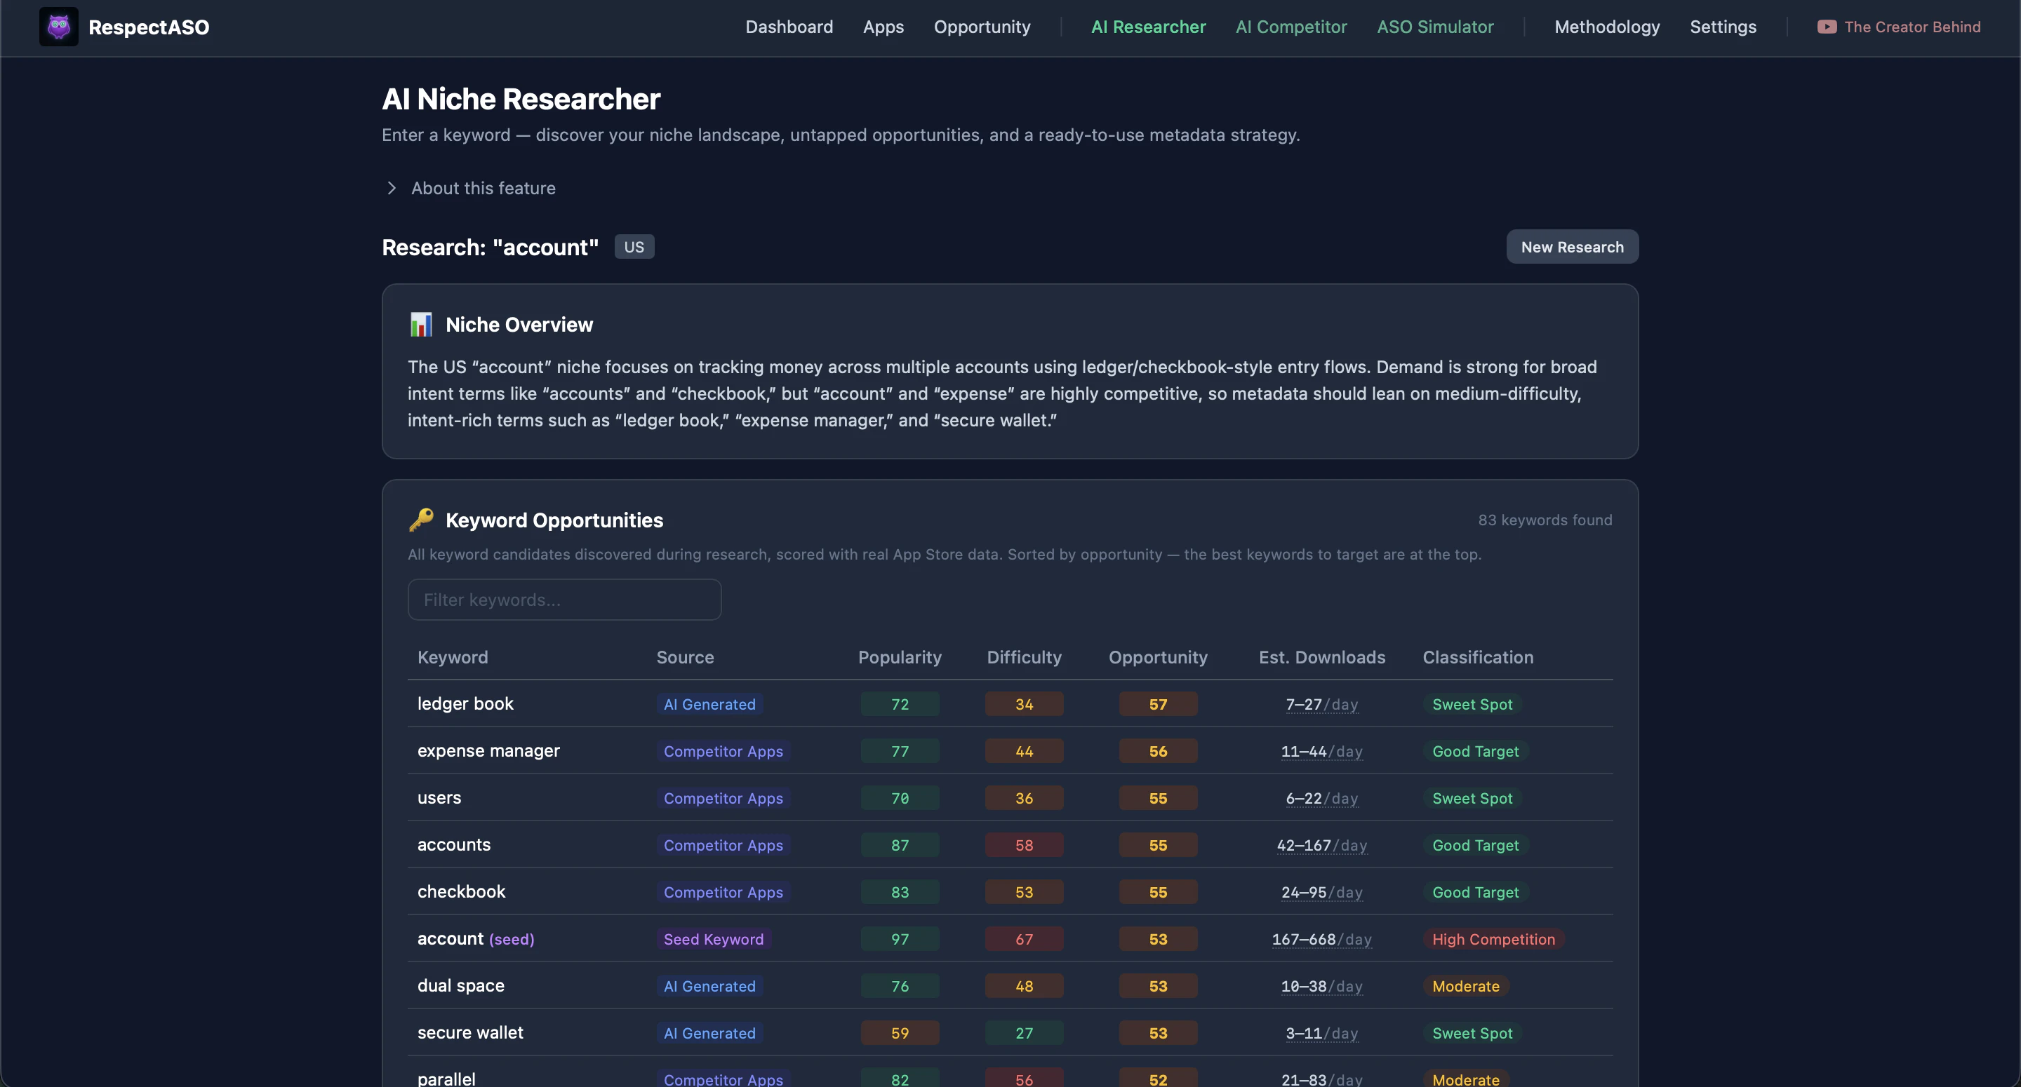
Task: Open the ASO Simulator page
Action: (x=1434, y=27)
